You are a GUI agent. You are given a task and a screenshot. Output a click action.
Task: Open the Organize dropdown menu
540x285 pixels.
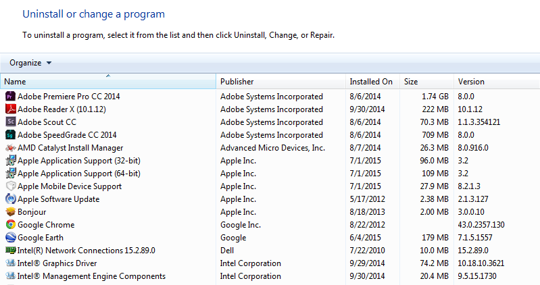click(x=30, y=63)
